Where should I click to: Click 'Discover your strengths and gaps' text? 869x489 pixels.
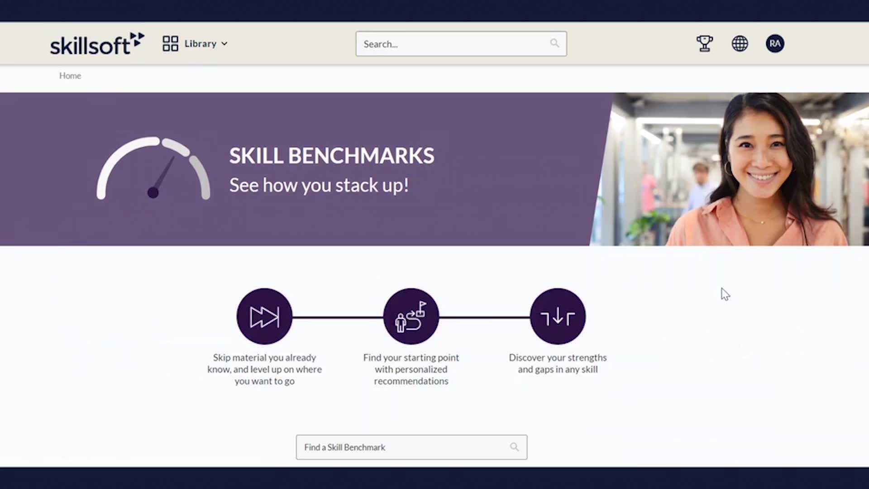(x=558, y=364)
